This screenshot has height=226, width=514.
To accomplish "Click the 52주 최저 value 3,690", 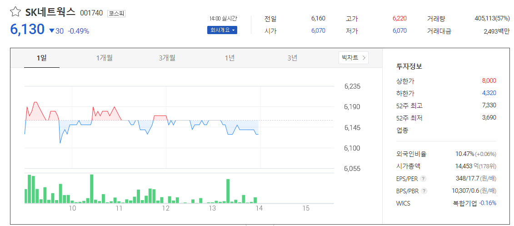I will (489, 117).
